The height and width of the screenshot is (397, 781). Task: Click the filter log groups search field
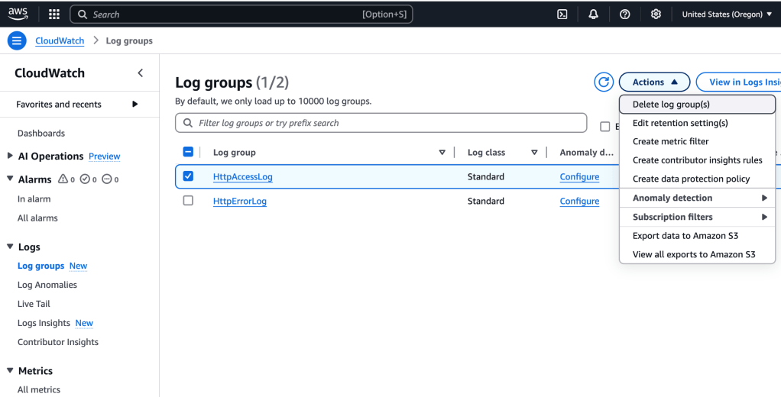382,123
